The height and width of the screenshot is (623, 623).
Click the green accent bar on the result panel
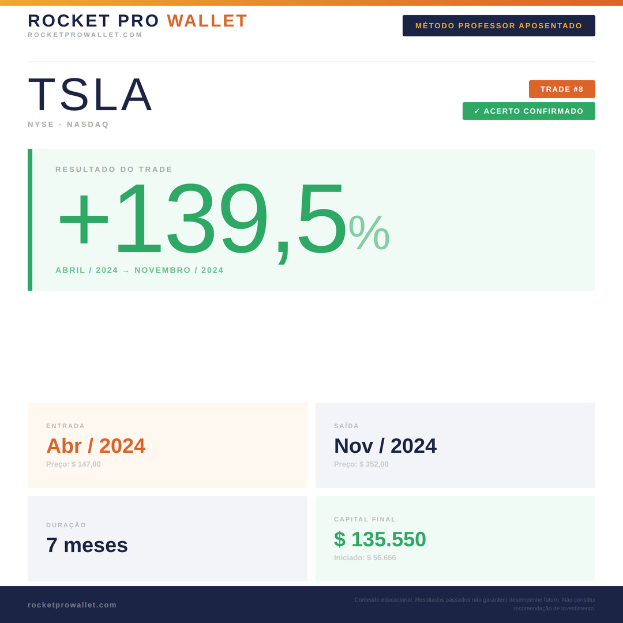(30, 220)
